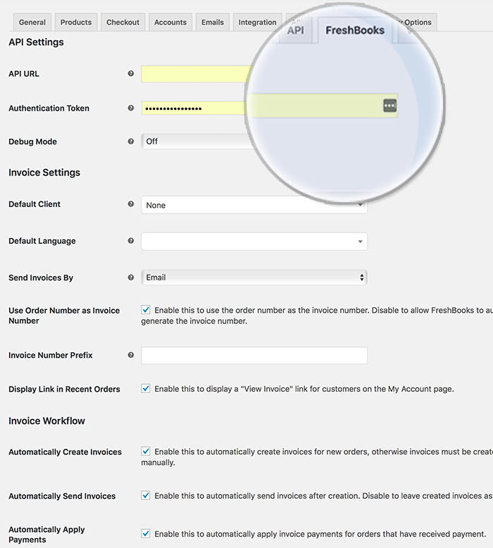The height and width of the screenshot is (548, 493).
Task: Open the Send Invoices By dropdown
Action: click(254, 278)
